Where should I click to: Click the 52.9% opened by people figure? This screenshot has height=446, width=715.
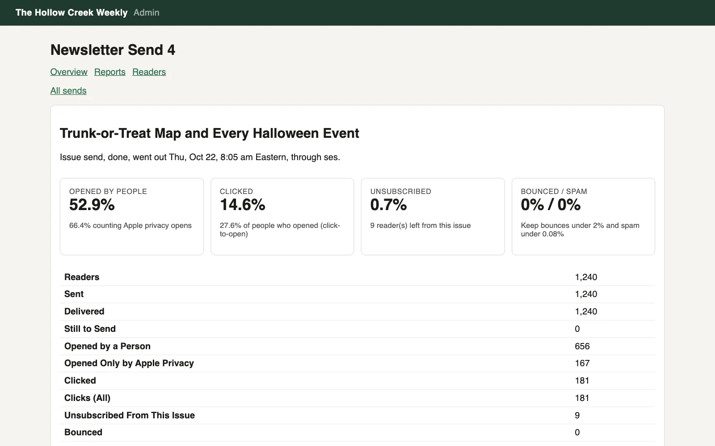tap(92, 205)
